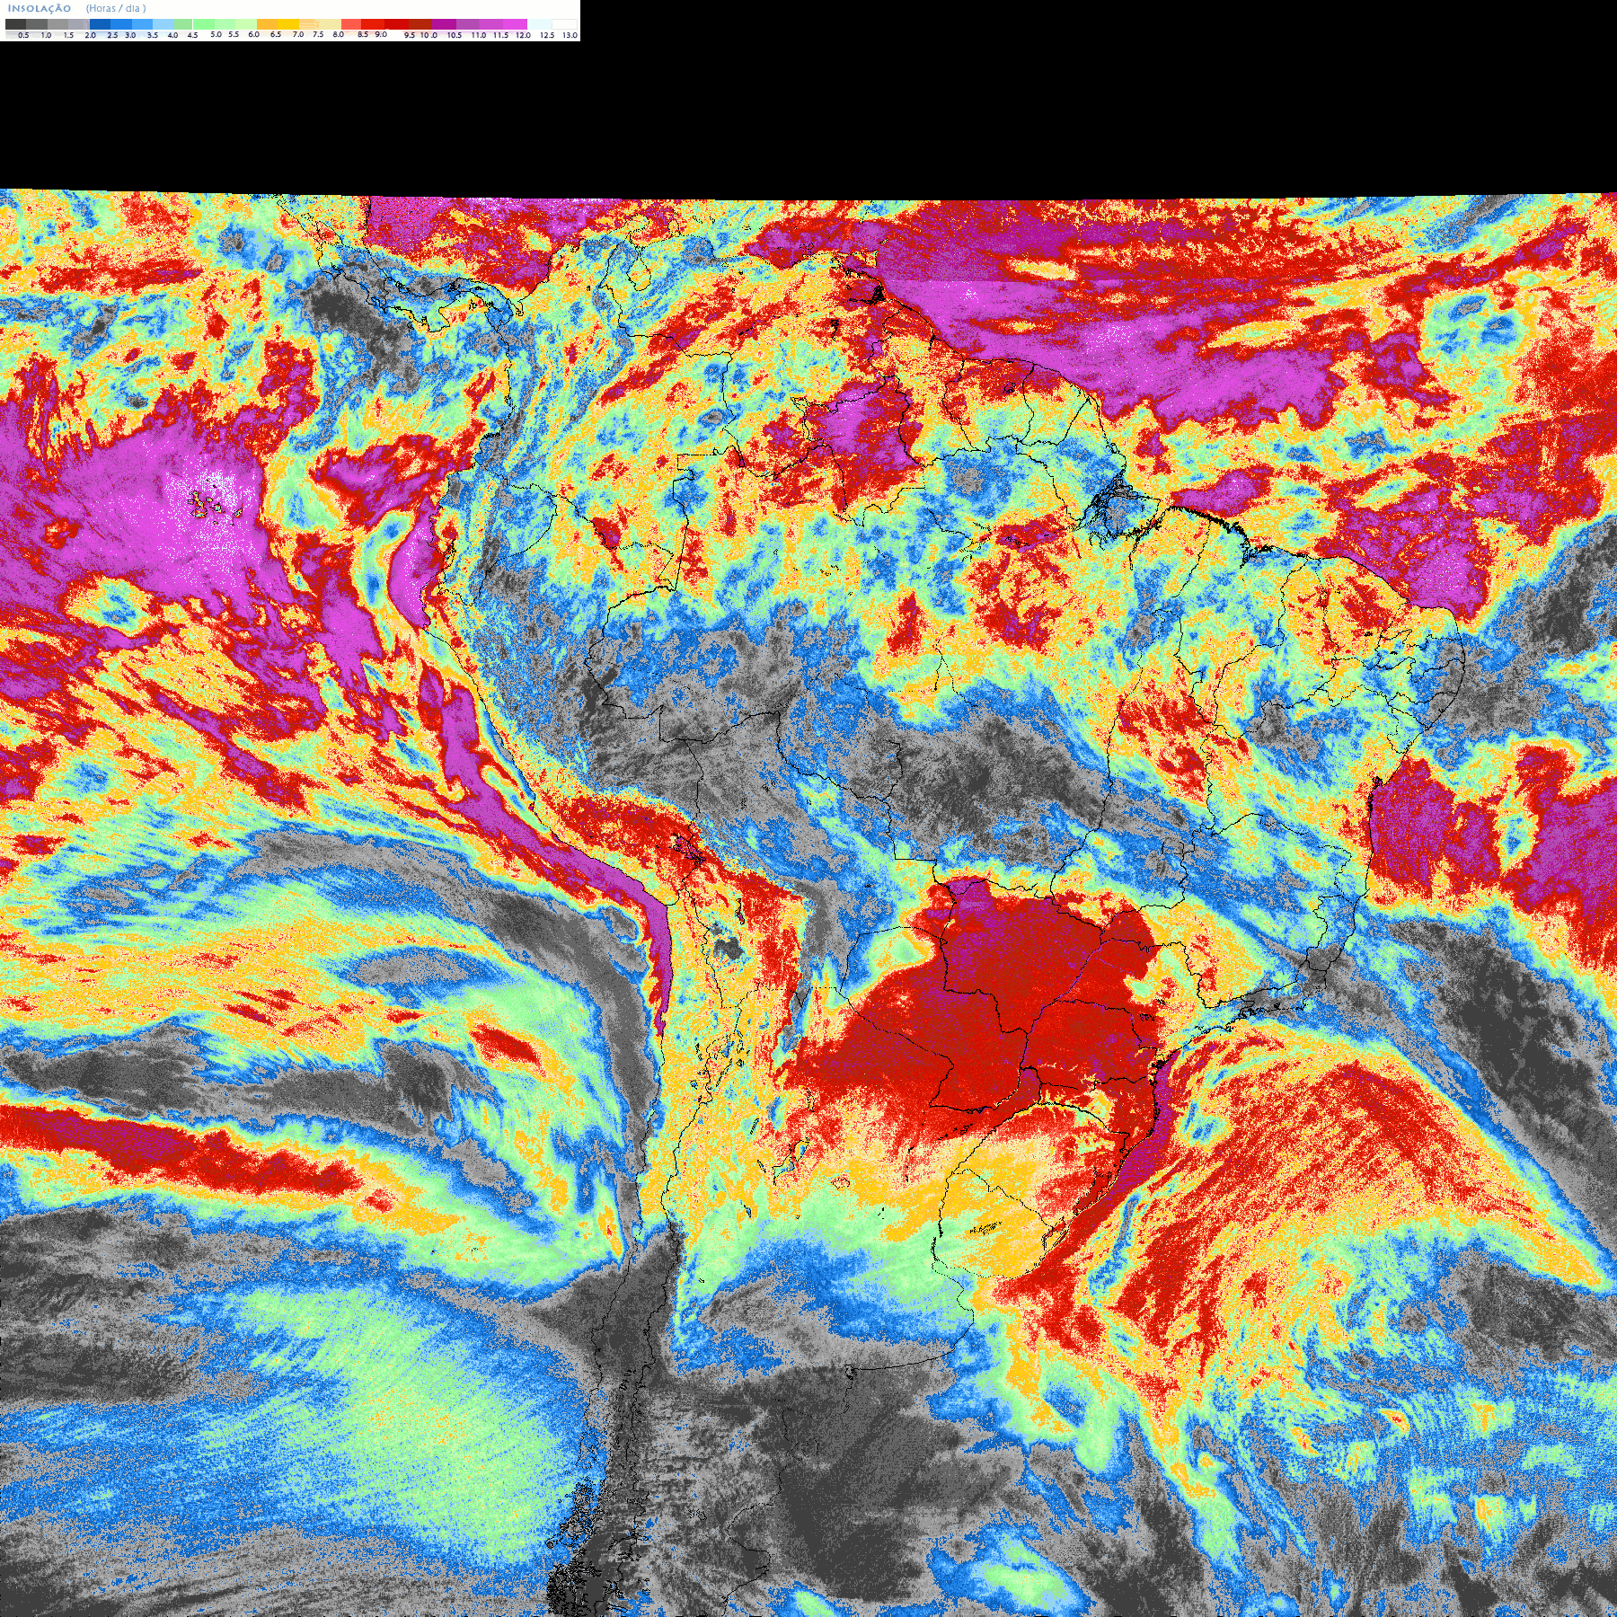Click the "2.0" legend value
Image resolution: width=1617 pixels, height=1617 pixels.
pyautogui.click(x=90, y=35)
